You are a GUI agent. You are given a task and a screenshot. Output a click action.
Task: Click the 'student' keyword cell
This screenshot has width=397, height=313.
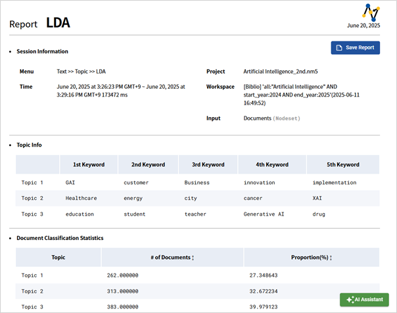pos(135,214)
